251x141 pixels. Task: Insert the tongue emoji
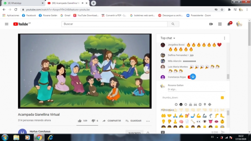click(x=211, y=121)
